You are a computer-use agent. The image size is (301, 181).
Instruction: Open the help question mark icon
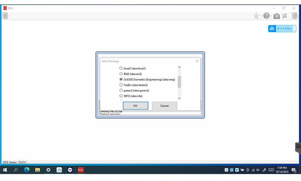pos(266,16)
